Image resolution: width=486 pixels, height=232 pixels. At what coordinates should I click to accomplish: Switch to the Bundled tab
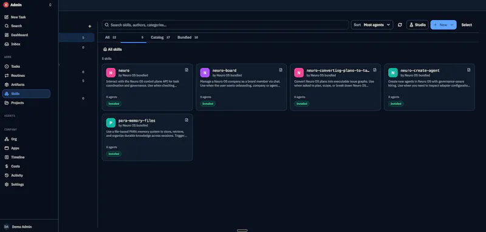(x=188, y=38)
